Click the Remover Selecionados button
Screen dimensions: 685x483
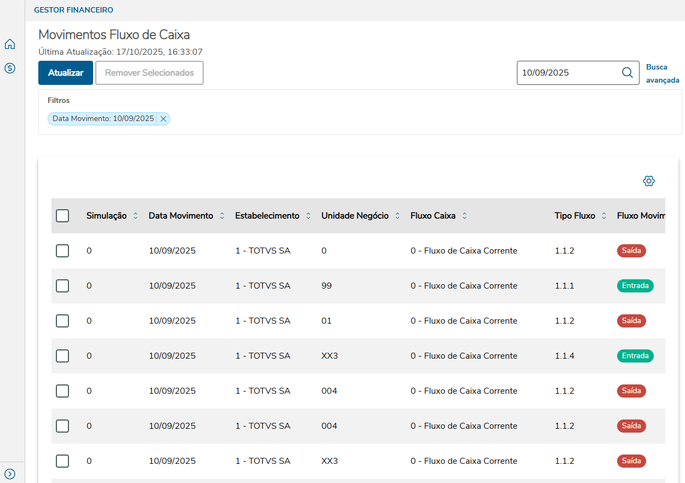(x=149, y=73)
